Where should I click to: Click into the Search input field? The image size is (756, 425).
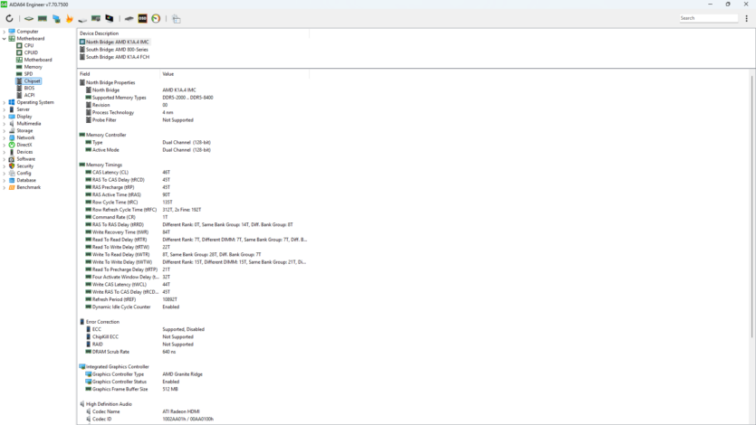pyautogui.click(x=708, y=18)
